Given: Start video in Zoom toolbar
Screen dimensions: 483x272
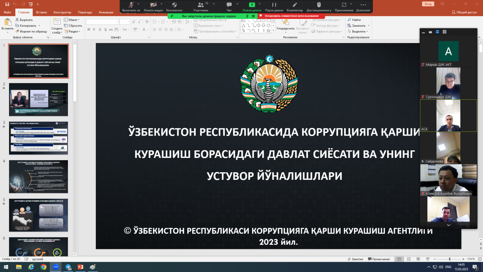Looking at the screenshot, I should [x=153, y=5].
